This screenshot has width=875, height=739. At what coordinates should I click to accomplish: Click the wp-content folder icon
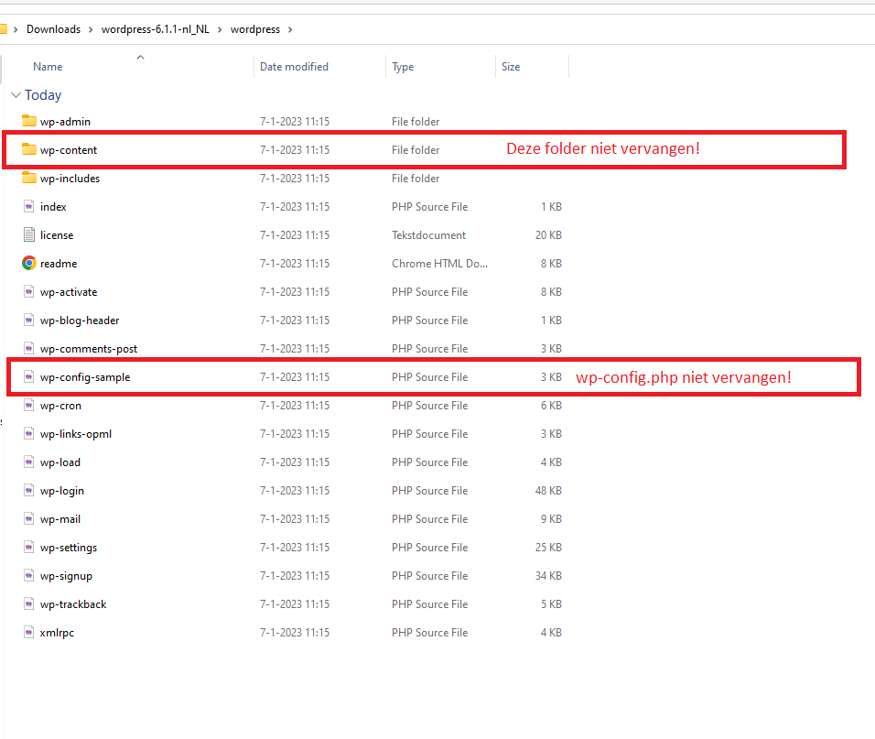pyautogui.click(x=29, y=149)
